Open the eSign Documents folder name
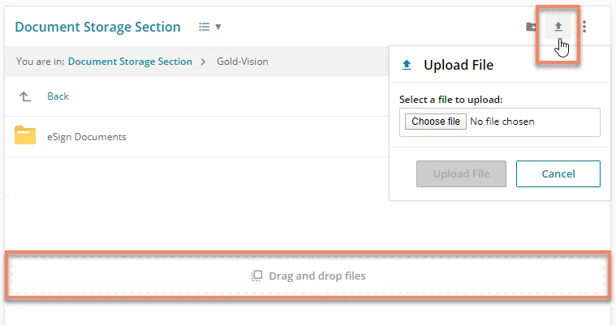This screenshot has height=325, width=616. 86,137
